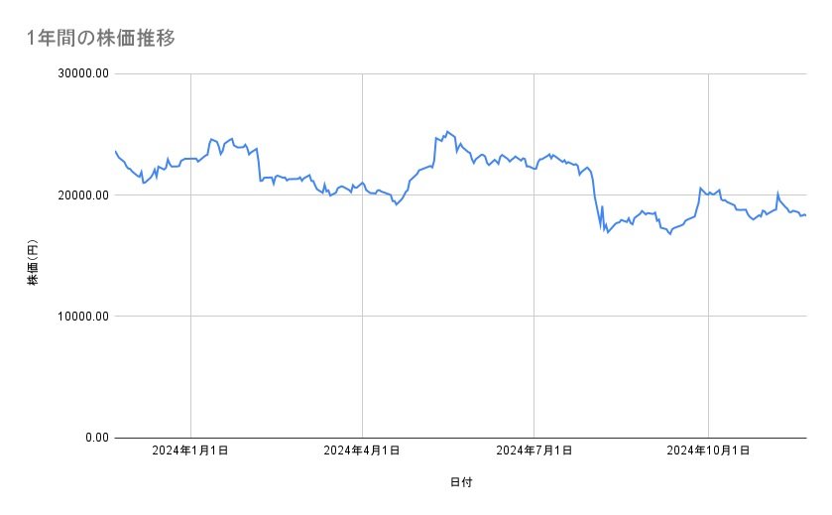Click the horizontal axis title "日付"
The width and height of the screenshot is (832, 515).
click(460, 483)
